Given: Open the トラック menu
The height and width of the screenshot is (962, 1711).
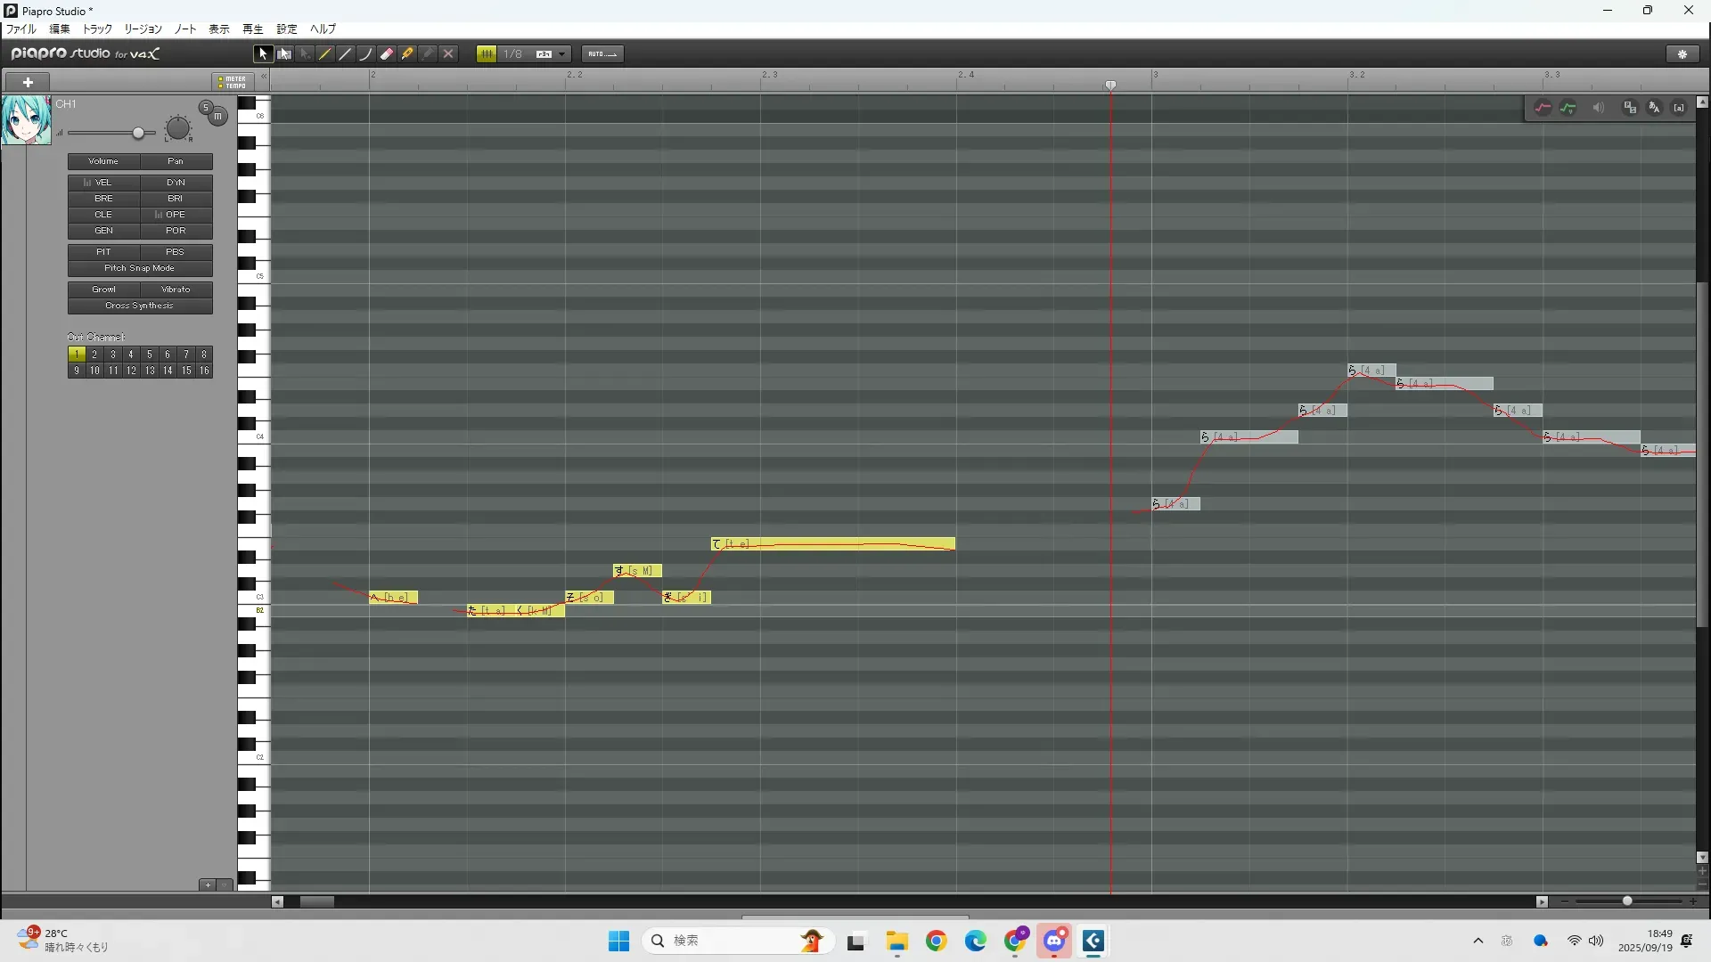Looking at the screenshot, I should [x=97, y=29].
